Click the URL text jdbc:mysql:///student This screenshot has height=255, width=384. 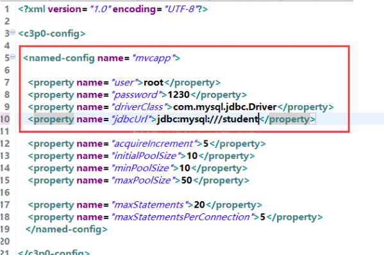[208, 119]
